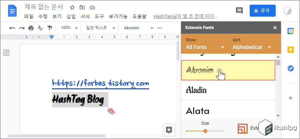Expand the Show All Fonts dropdown
Screen dimensions: 300x139
(205, 47)
